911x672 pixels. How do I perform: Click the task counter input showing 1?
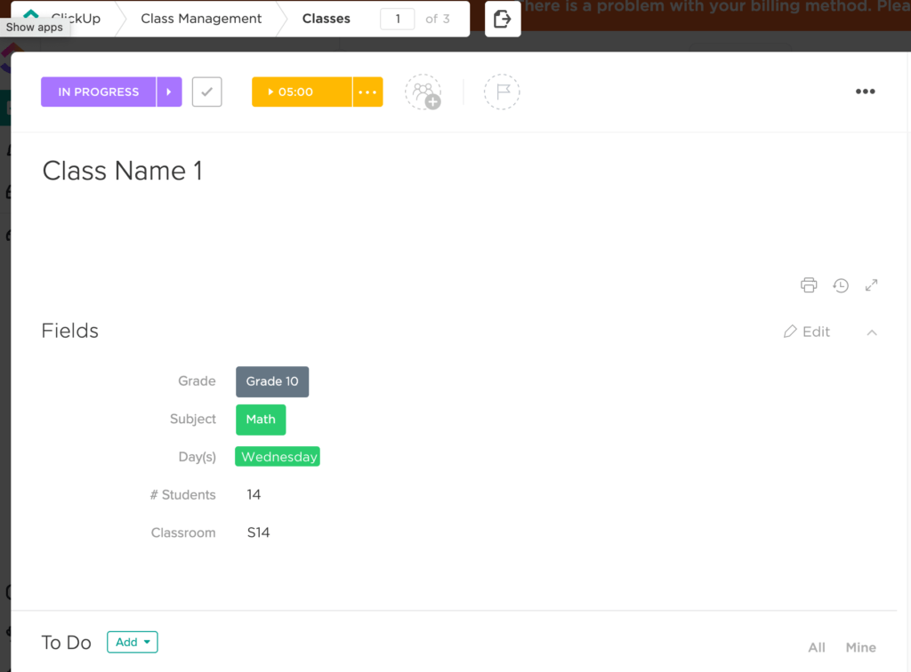[x=398, y=19]
